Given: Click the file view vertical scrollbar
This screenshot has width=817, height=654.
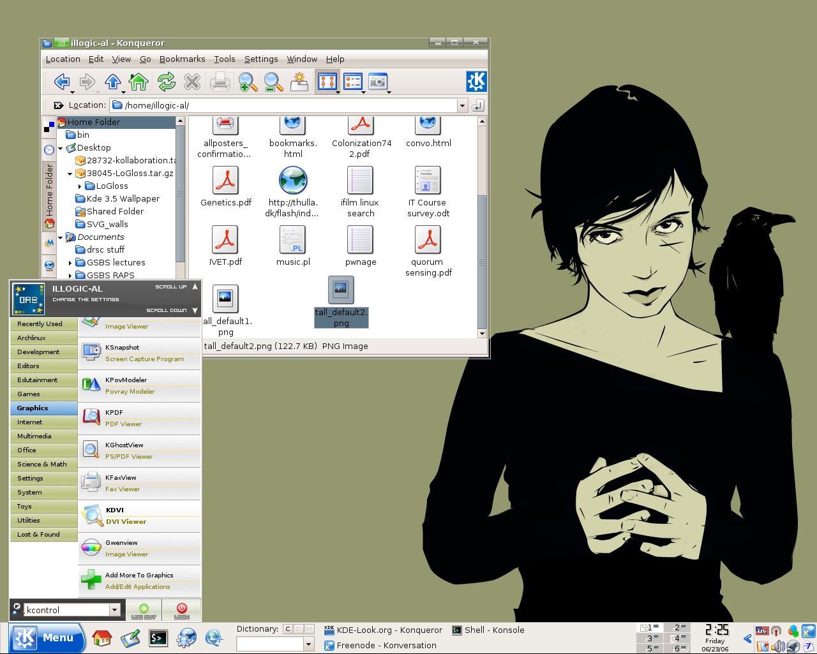Looking at the screenshot, I should coord(482,261).
